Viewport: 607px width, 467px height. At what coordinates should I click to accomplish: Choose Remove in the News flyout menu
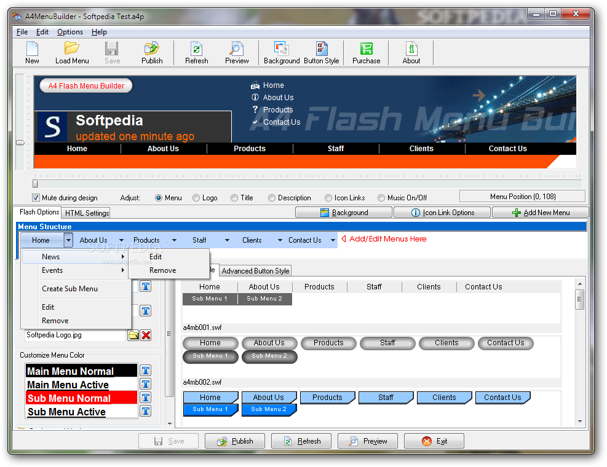[162, 270]
